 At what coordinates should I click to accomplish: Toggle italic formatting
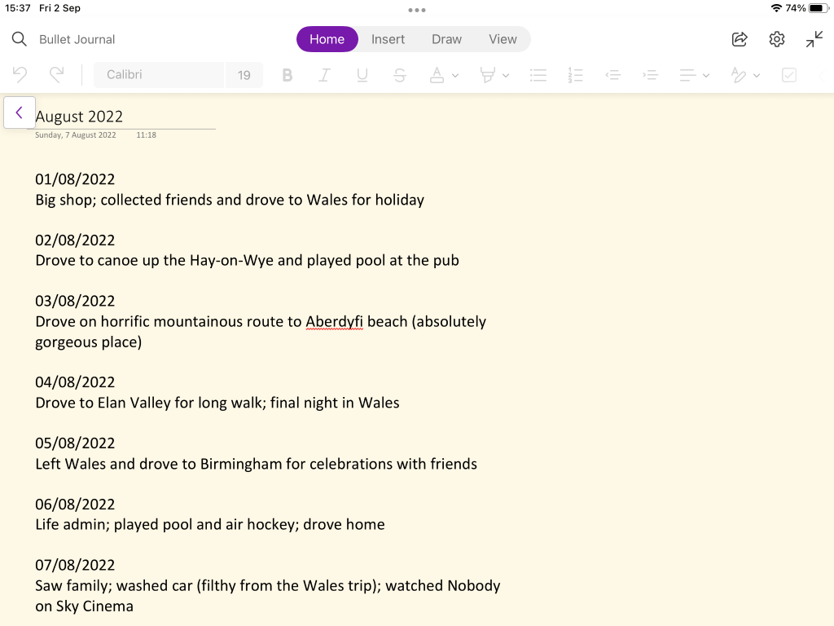(x=324, y=75)
